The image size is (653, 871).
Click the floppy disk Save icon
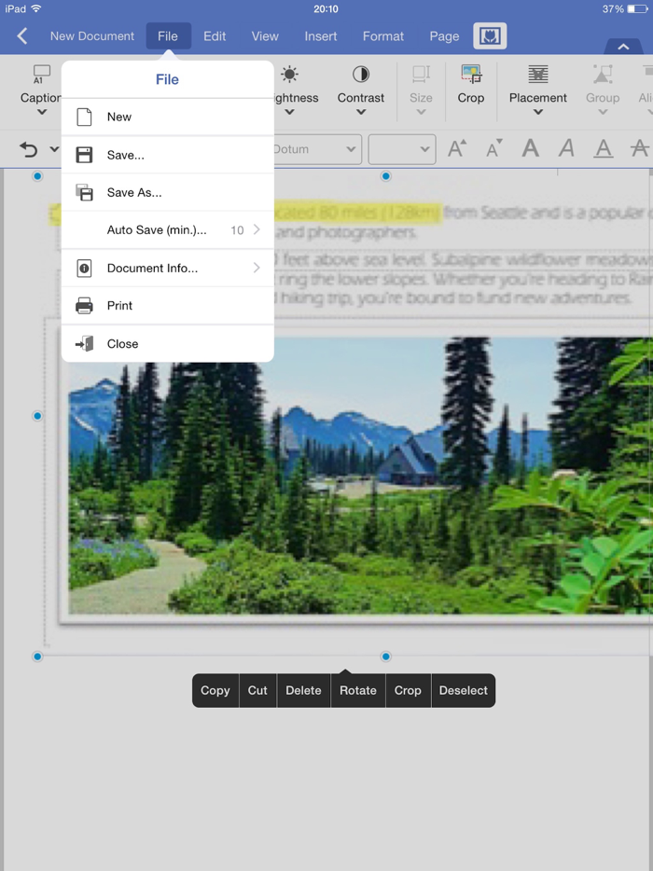[84, 155]
